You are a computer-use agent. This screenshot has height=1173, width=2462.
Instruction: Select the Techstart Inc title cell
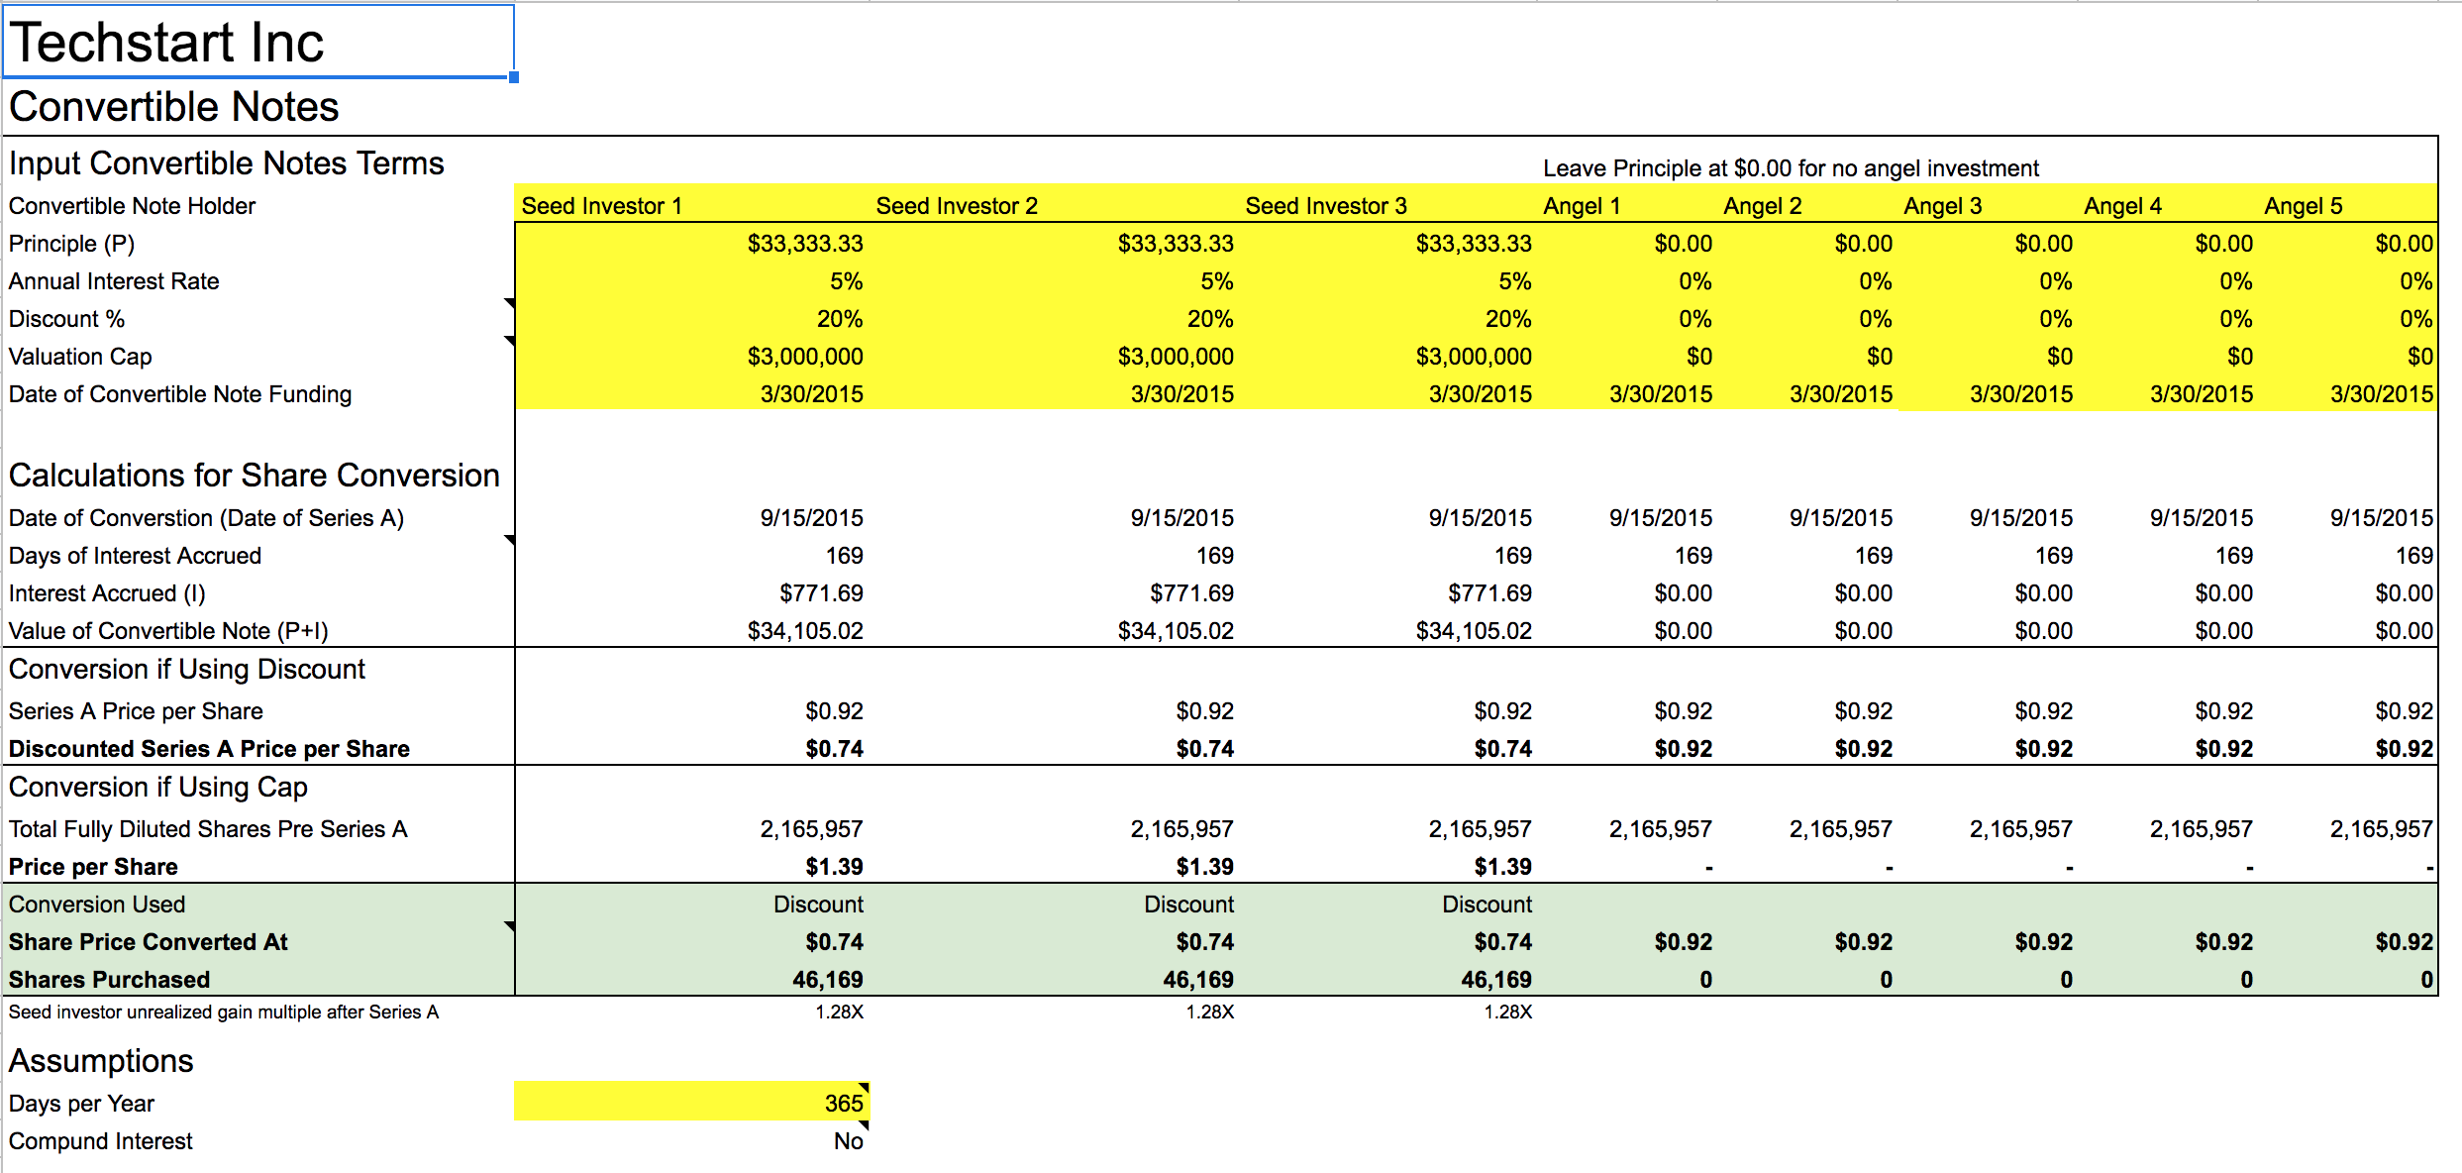(257, 42)
